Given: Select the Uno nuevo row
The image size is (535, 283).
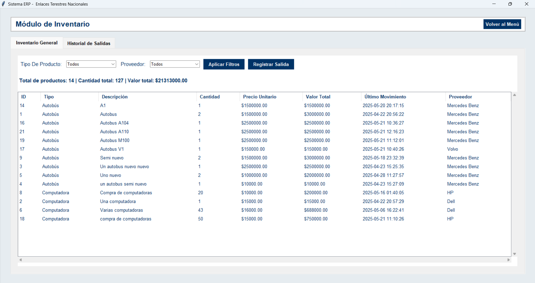Looking at the screenshot, I should click(264, 175).
